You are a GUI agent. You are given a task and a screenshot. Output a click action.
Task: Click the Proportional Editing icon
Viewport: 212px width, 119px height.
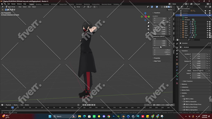[94, 7]
